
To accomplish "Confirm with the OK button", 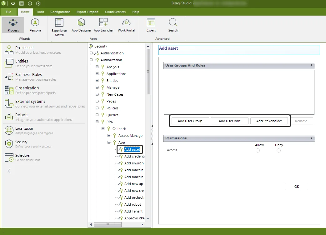I will click(297, 186).
